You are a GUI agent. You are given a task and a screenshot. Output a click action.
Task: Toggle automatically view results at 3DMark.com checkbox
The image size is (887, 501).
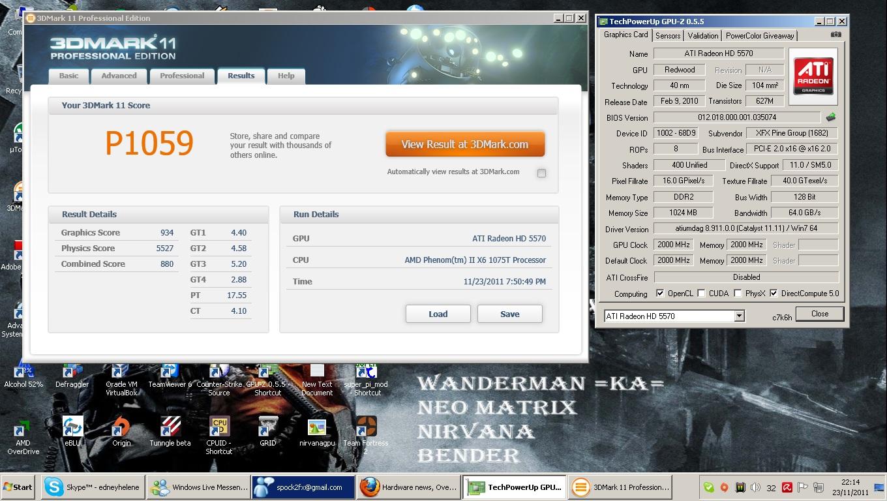tap(541, 173)
